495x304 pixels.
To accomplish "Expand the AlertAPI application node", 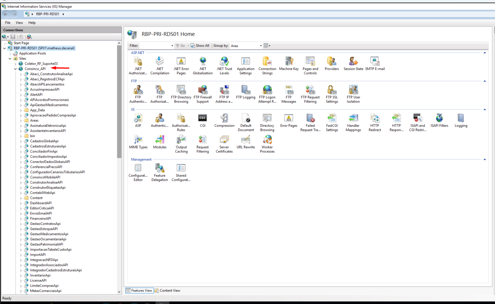I will 21,95.
